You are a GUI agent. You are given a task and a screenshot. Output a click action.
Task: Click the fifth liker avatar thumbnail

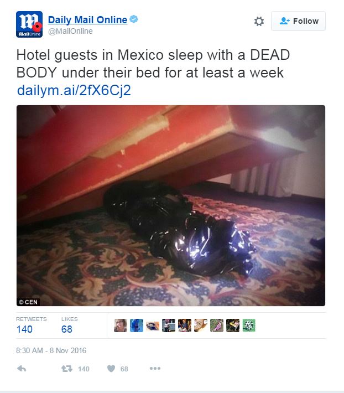[185, 325]
